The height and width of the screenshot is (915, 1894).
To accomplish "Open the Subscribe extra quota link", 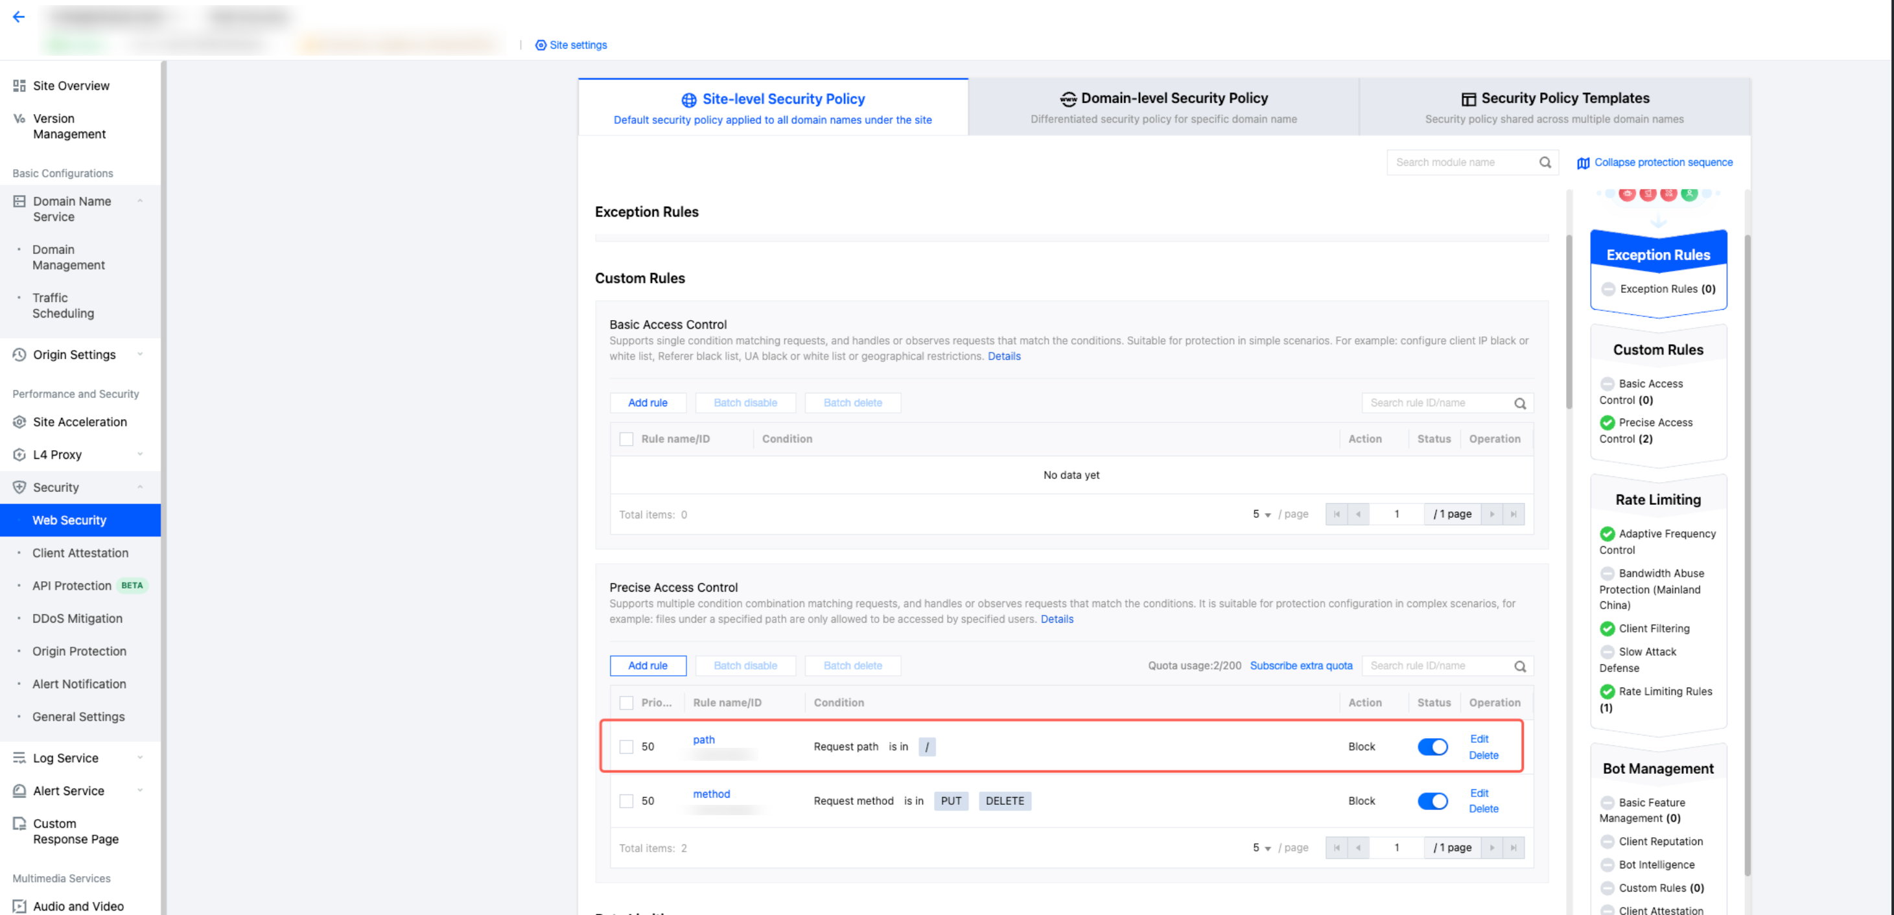I will click(1301, 666).
